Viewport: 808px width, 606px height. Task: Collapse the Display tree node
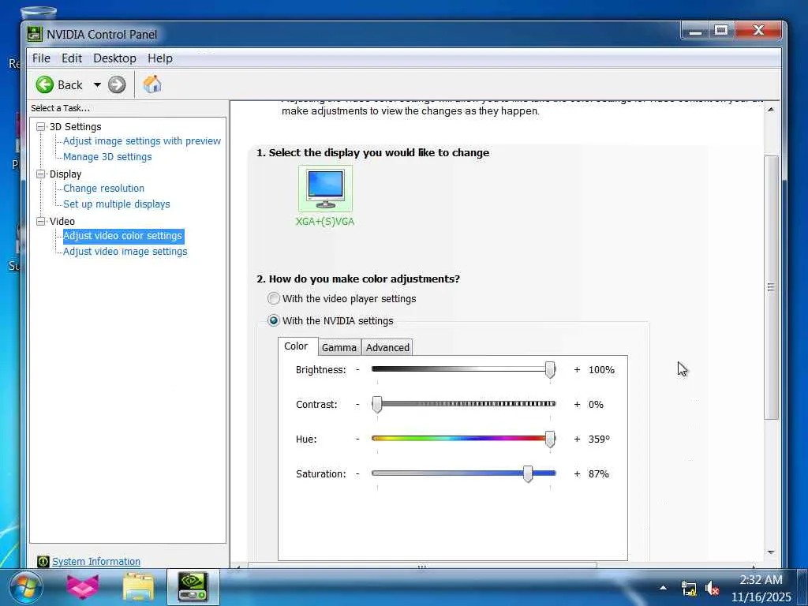click(41, 174)
